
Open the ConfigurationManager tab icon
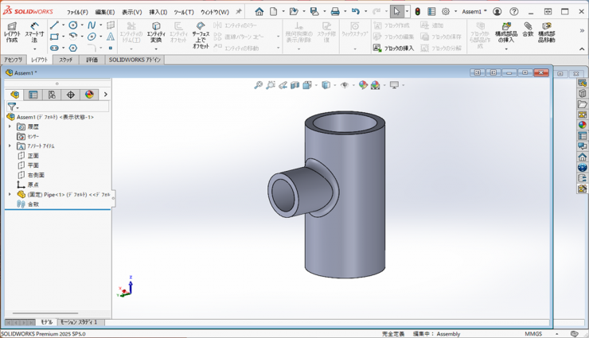pyautogui.click(x=52, y=95)
